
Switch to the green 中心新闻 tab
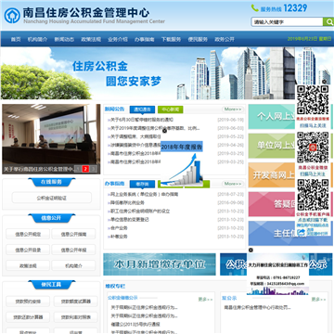click(171, 109)
